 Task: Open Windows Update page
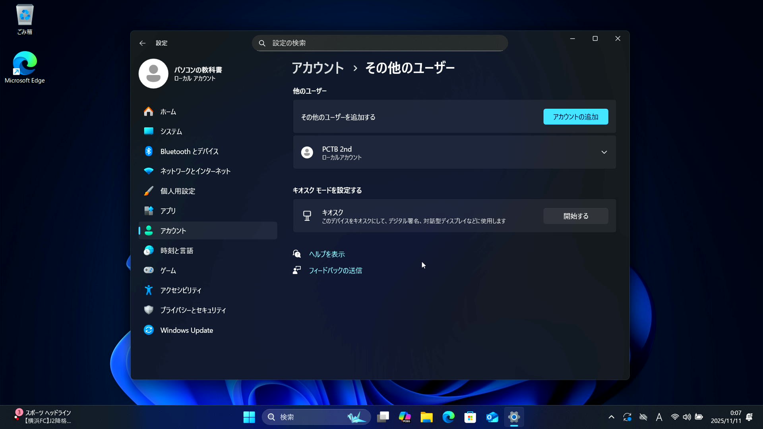(186, 330)
